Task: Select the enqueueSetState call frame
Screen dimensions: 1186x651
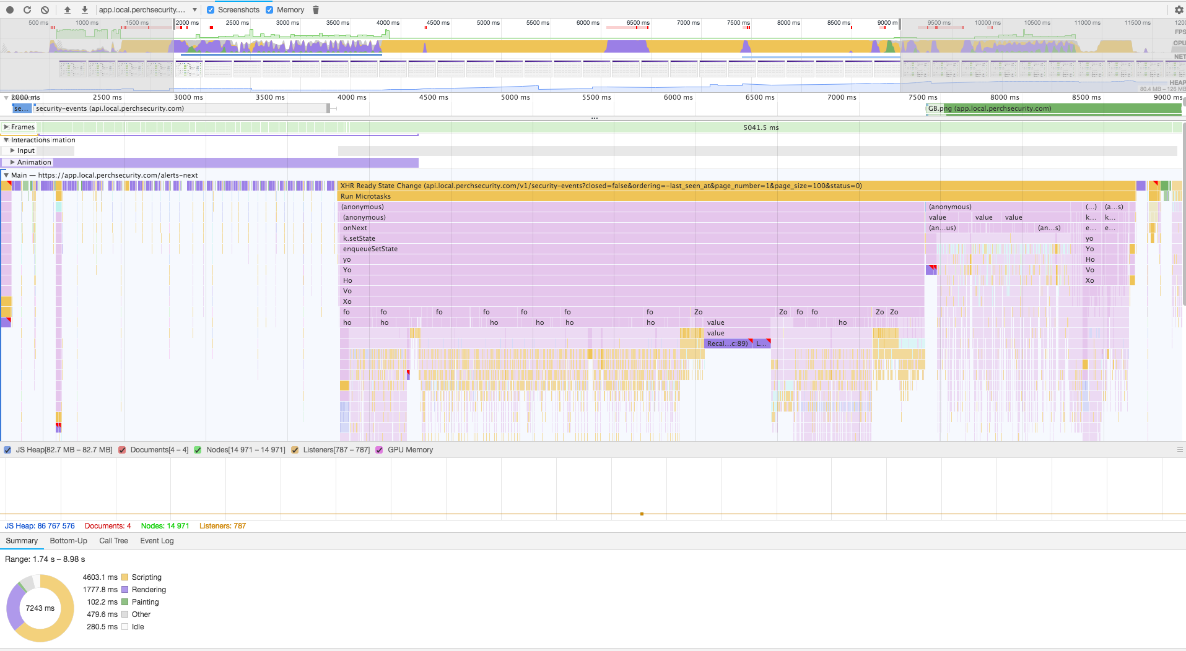Action: coord(632,249)
